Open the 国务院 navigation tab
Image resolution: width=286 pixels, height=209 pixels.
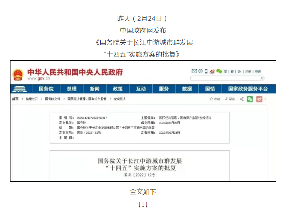tap(46, 89)
